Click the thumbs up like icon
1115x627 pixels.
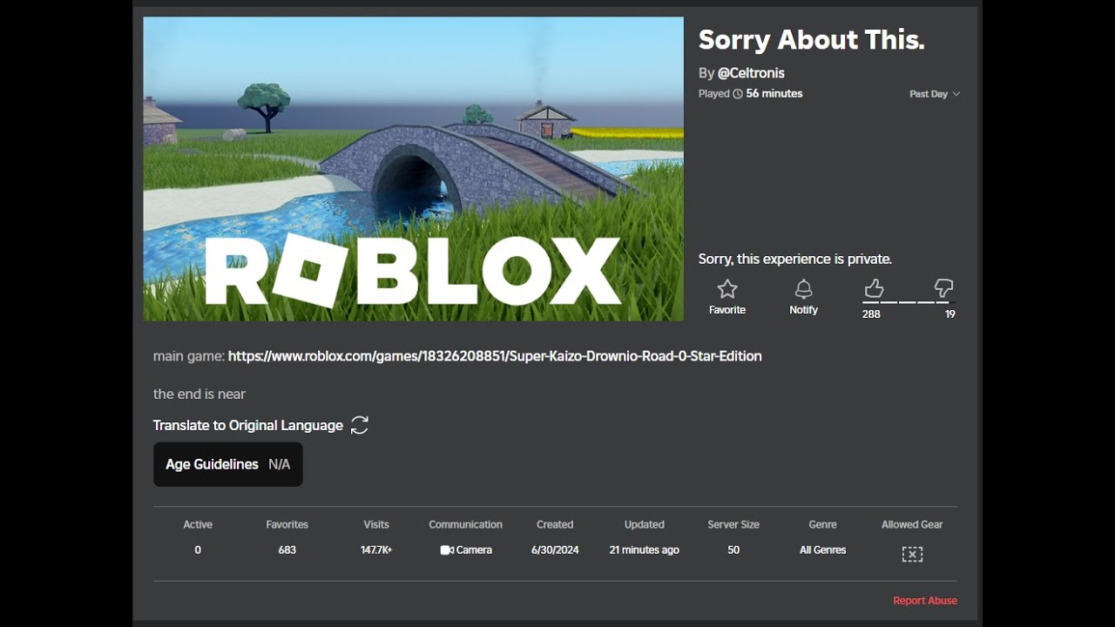coord(874,288)
